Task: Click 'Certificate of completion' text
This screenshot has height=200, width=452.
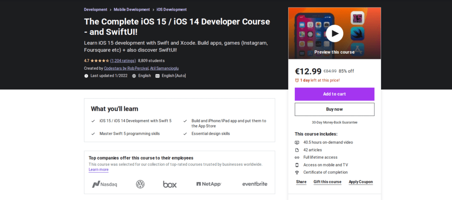Action: pyautogui.click(x=325, y=172)
